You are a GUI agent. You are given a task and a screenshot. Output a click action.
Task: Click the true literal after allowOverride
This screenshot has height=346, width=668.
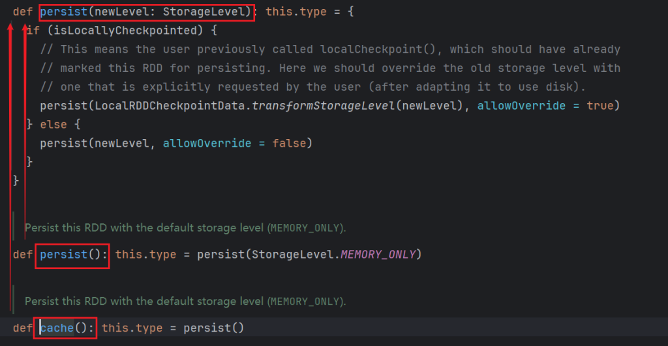click(x=600, y=106)
